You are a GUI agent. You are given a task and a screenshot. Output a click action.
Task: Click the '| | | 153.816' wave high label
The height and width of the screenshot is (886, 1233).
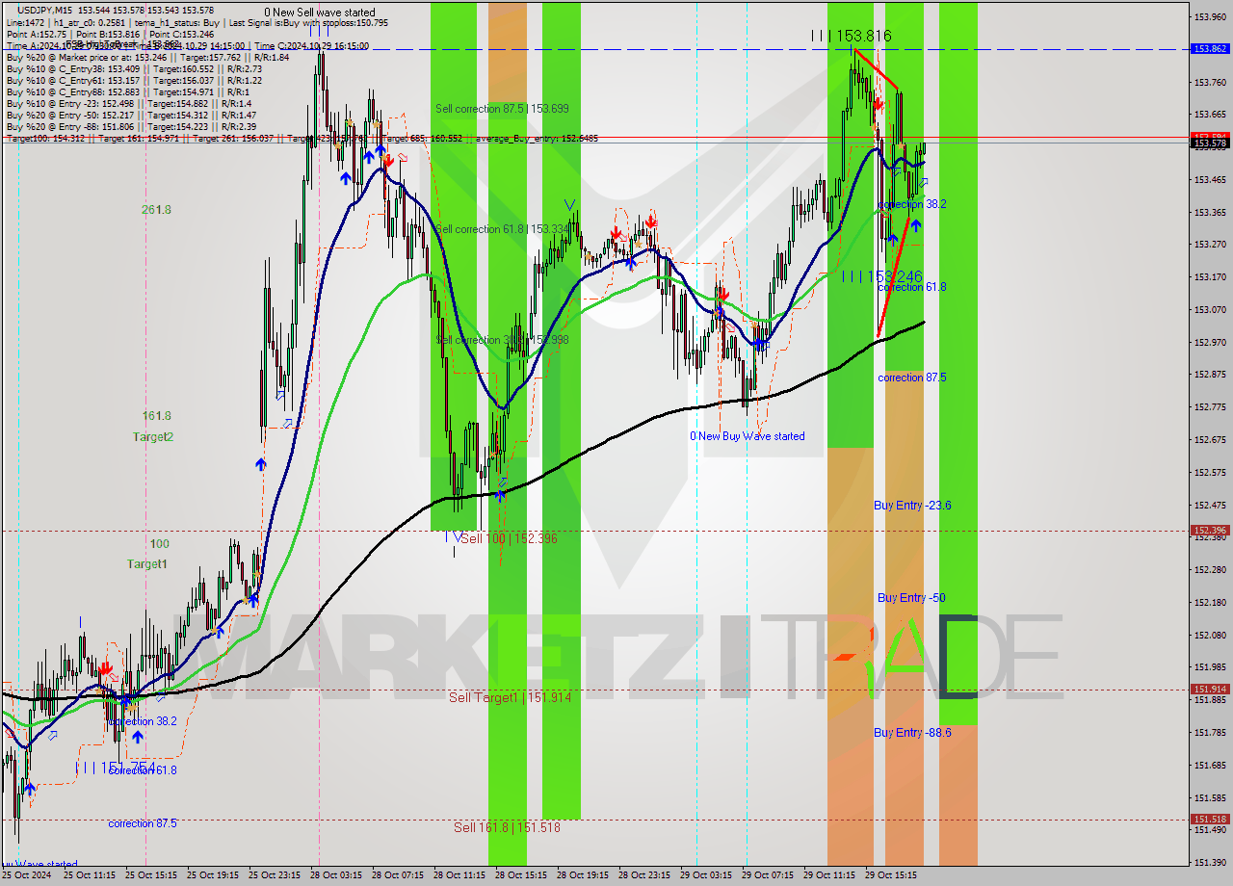(x=851, y=36)
